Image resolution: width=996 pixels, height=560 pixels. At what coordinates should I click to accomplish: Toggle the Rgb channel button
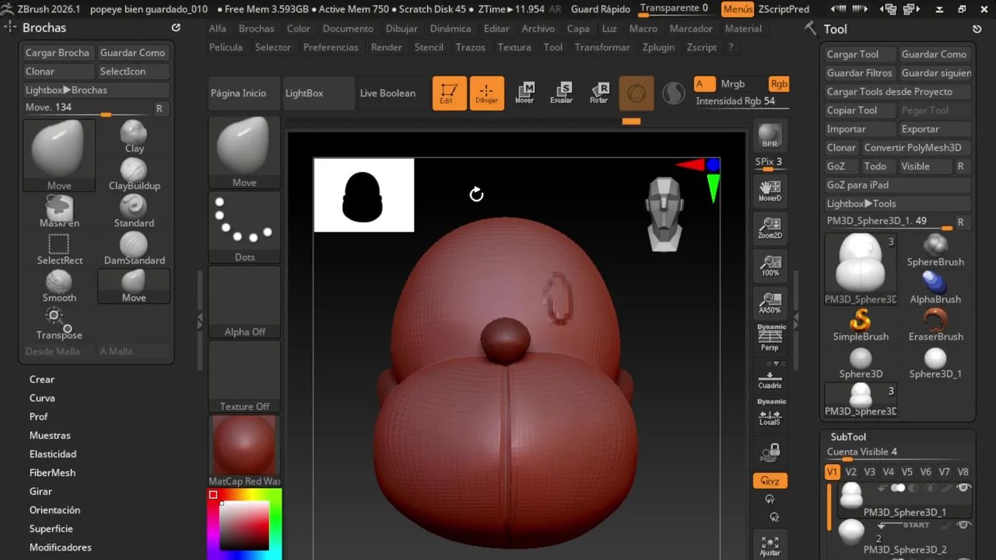coord(779,84)
